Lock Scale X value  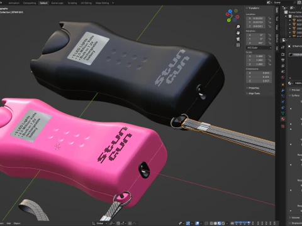[x=270, y=56]
